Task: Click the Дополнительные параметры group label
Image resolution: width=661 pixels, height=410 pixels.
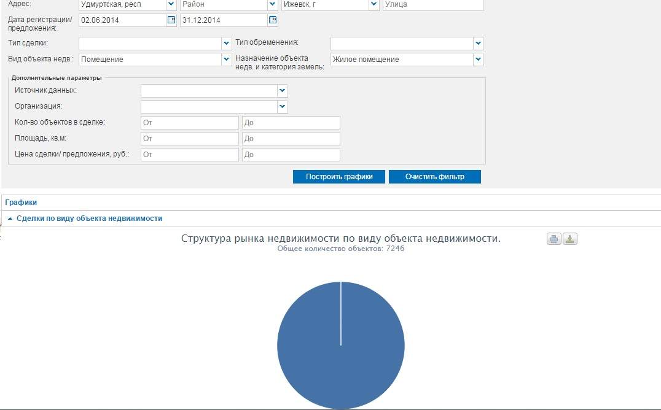Action: [x=57, y=78]
